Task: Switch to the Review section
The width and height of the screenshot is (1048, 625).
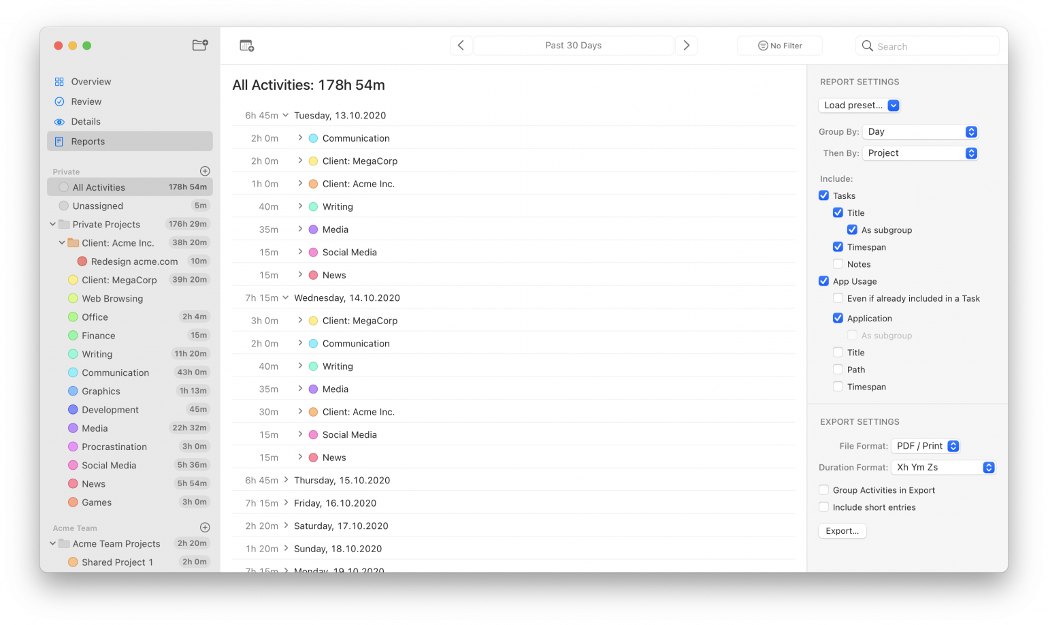Action: click(86, 101)
